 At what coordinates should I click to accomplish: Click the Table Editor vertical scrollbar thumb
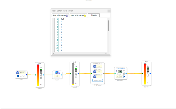point(109,26)
